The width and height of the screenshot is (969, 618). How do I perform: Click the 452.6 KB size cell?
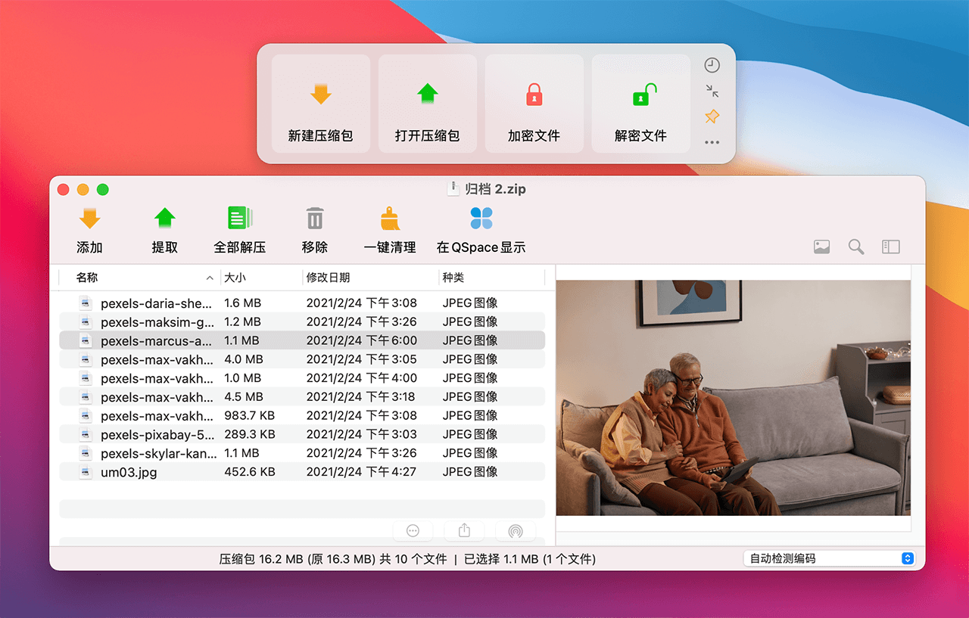coord(250,472)
